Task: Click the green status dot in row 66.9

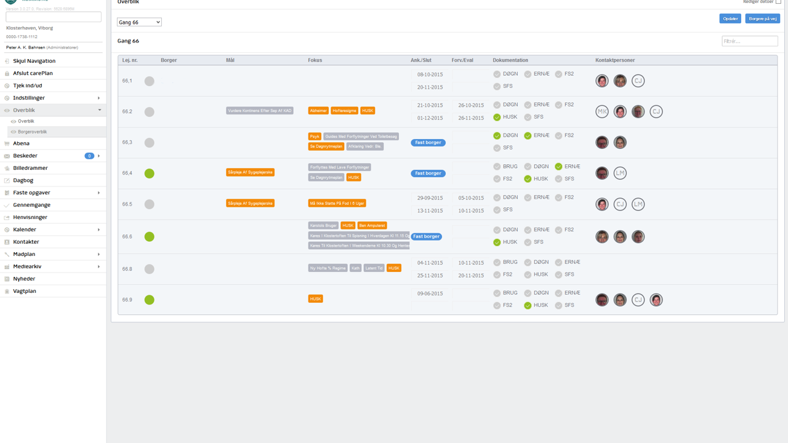Action: click(x=149, y=300)
